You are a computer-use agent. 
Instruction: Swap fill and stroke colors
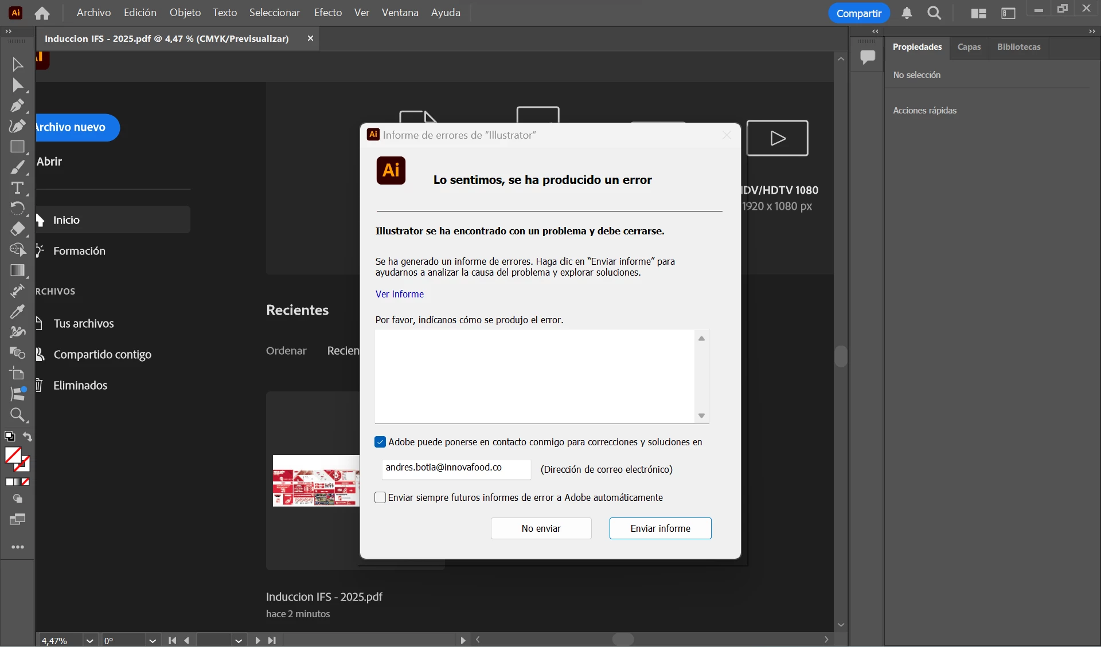pos(28,437)
